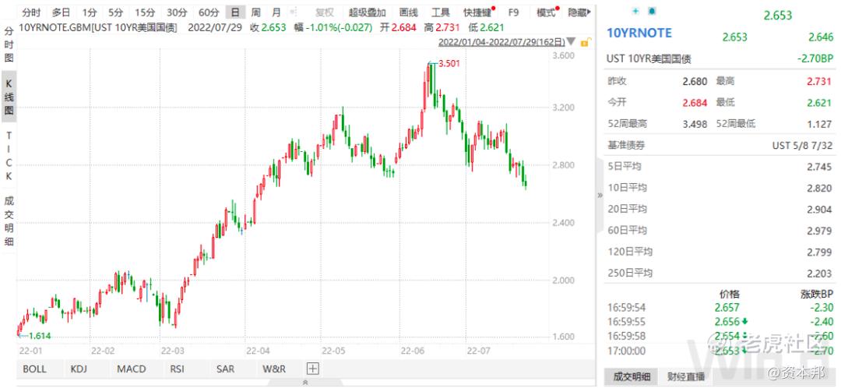
Task: Switch to 分时 intraday period
Action: point(32,12)
